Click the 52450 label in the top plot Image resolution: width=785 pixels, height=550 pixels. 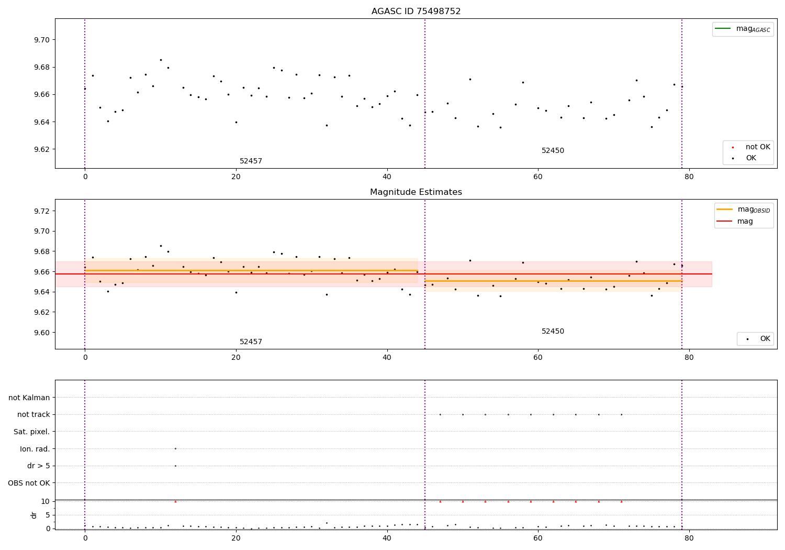tap(553, 151)
